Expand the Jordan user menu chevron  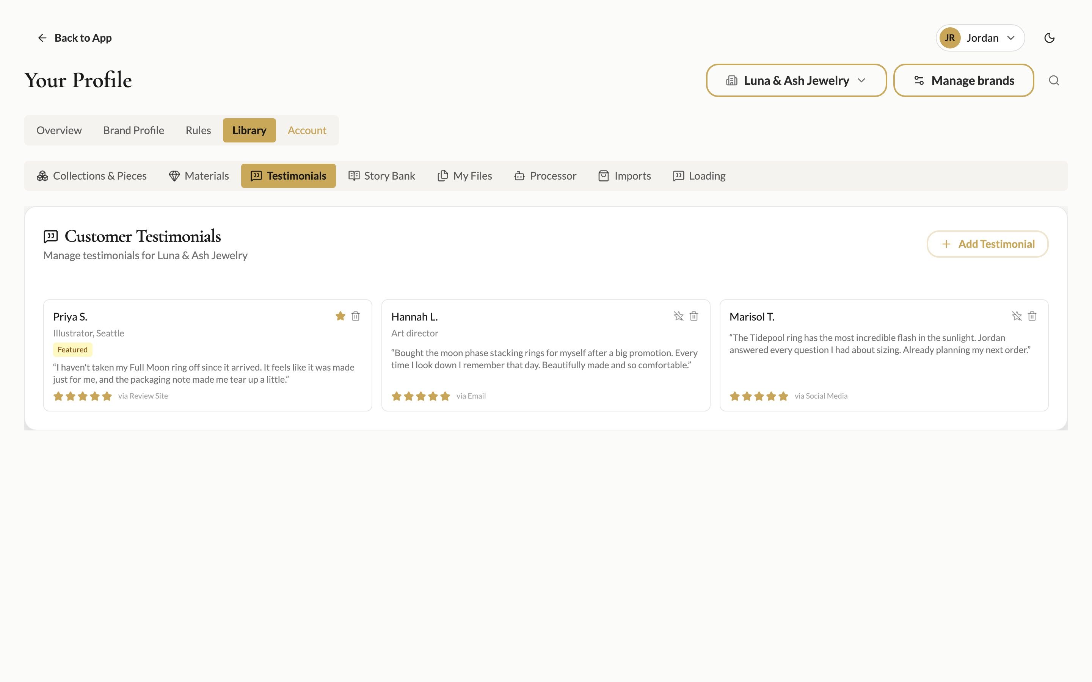click(1011, 38)
